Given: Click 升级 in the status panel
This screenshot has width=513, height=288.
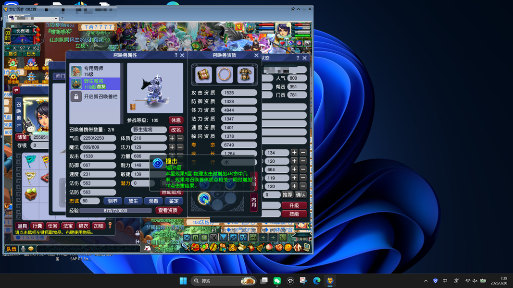Looking at the screenshot, I should coord(294,205).
